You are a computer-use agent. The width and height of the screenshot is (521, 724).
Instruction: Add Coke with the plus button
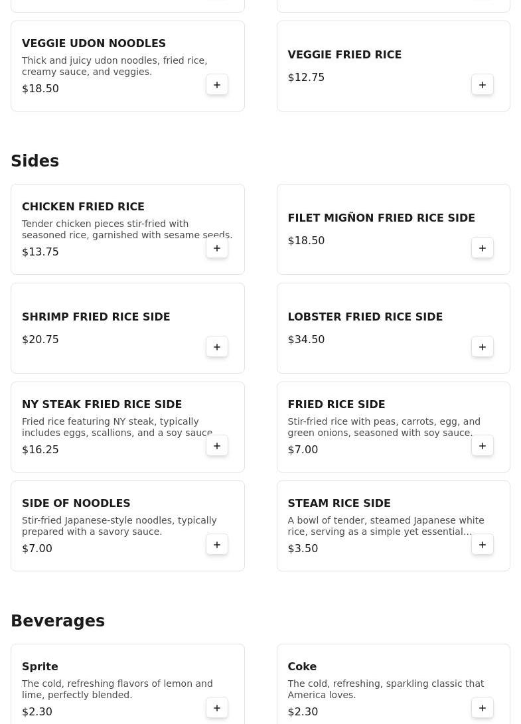pyautogui.click(x=483, y=708)
